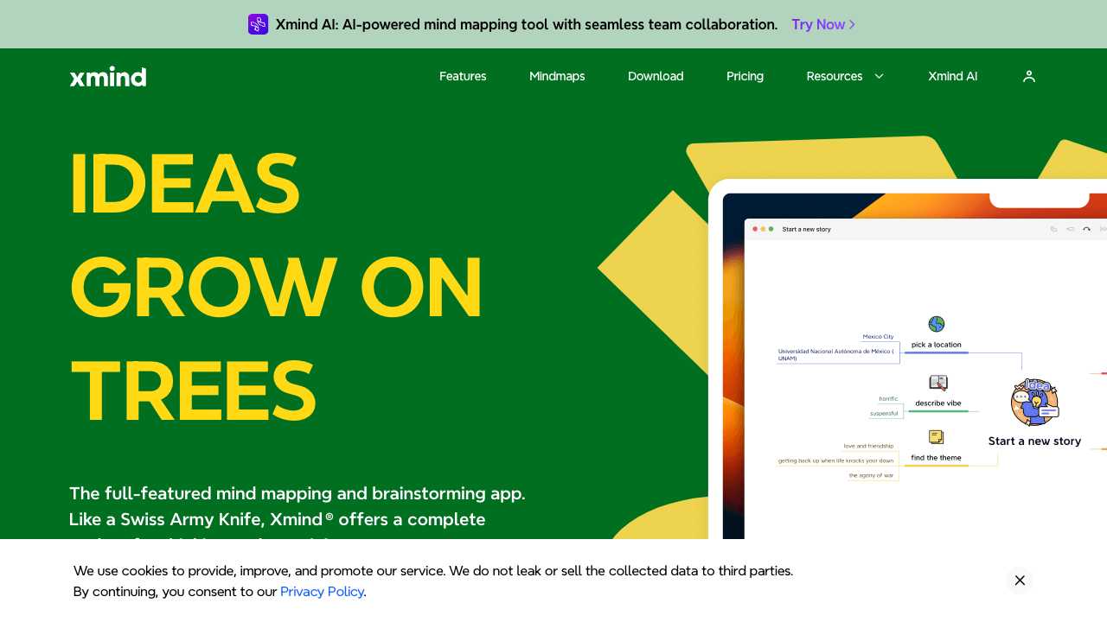Click the 'Start a new story' central topic
This screenshot has width=1107, height=622.
[1034, 441]
